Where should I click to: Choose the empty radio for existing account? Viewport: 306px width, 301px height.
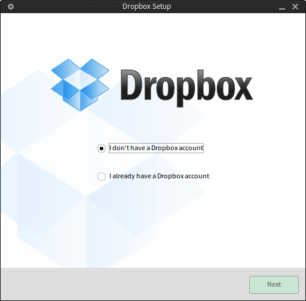coord(102,177)
